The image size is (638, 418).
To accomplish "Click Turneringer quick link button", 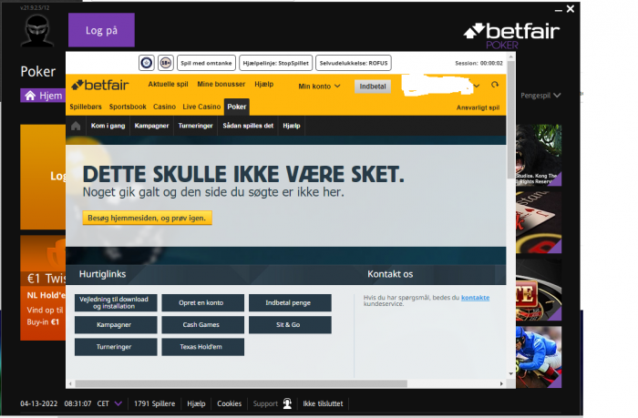I will (116, 347).
